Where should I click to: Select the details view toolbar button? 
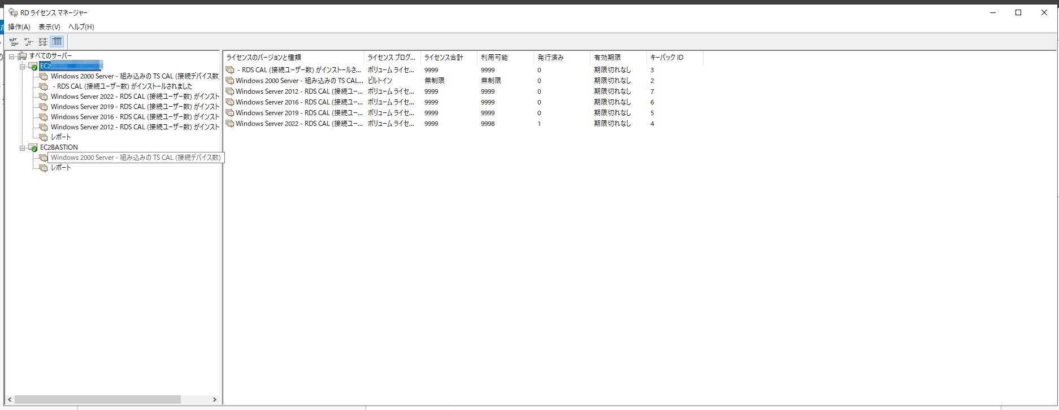tap(57, 42)
